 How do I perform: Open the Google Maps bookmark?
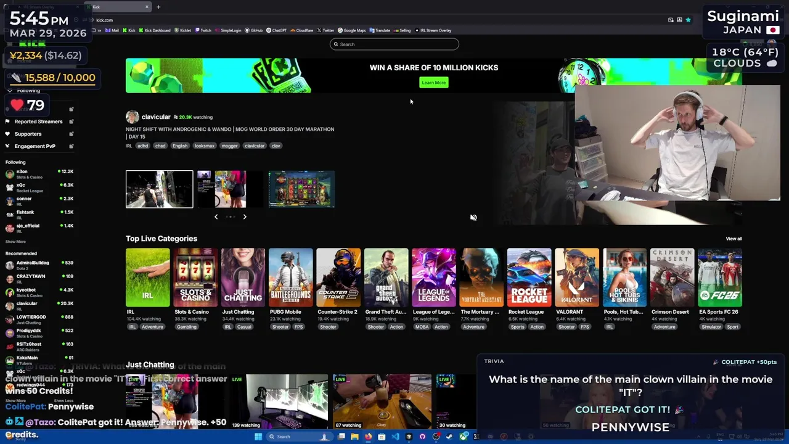(x=352, y=30)
